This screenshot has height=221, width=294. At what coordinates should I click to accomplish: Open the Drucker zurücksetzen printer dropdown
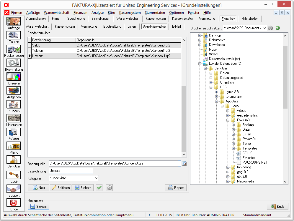pyautogui.click(x=264, y=28)
